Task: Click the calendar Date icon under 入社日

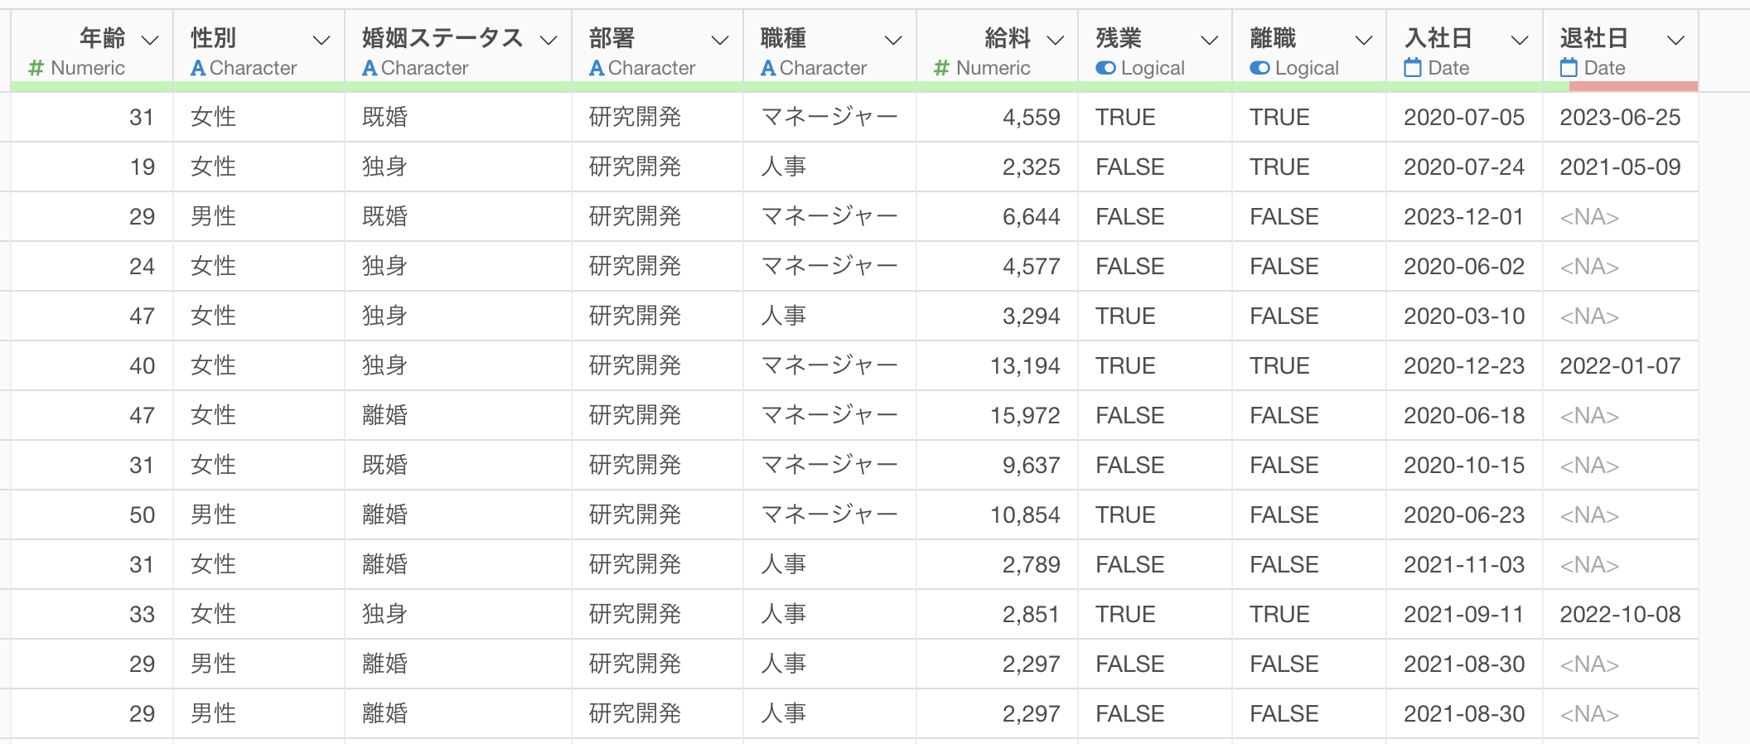Action: 1413,68
